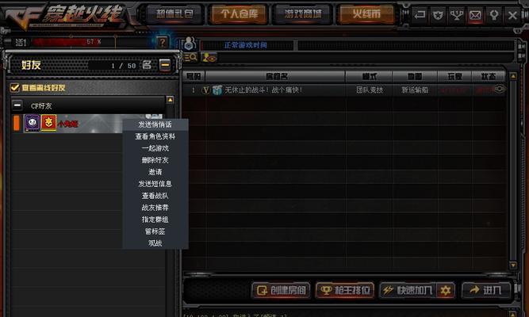Choose 删除好友 in the context menu
Viewport: 529px width, 317px height.
pyautogui.click(x=155, y=160)
